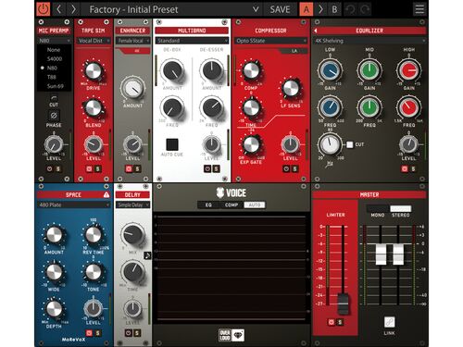Open the Mic Preamp N80 model dropdown

[x=54, y=41]
